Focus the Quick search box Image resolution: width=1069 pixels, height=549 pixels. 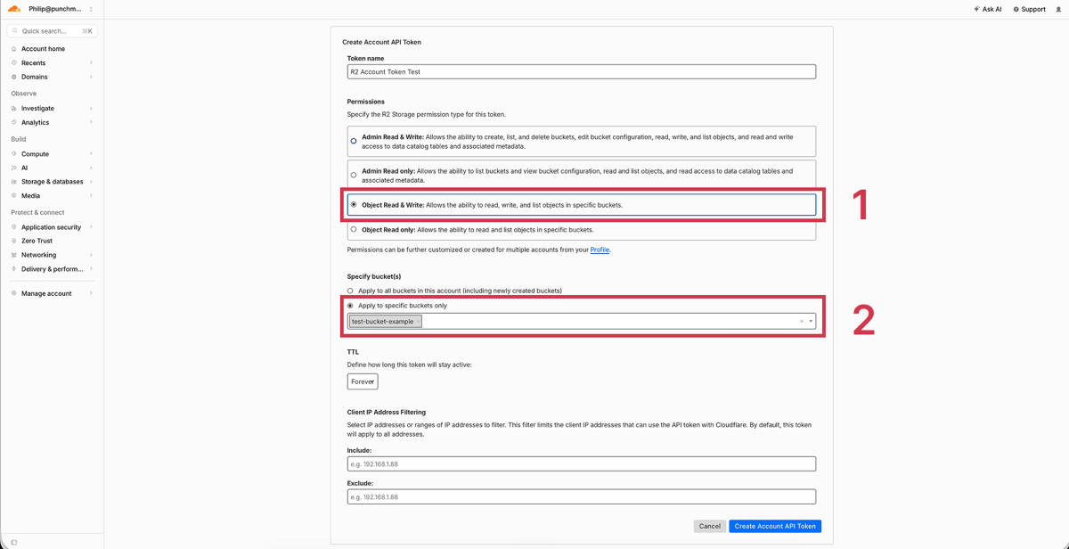click(53, 31)
